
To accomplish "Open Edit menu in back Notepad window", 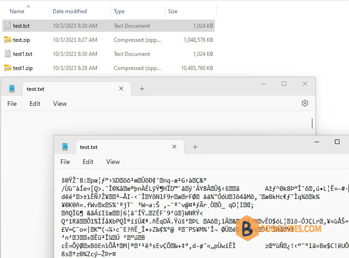I will click(x=35, y=104).
